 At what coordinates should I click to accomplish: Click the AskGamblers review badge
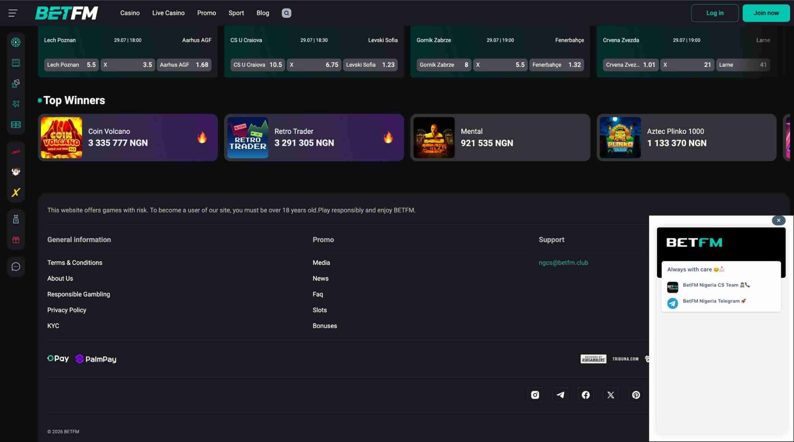coord(593,359)
